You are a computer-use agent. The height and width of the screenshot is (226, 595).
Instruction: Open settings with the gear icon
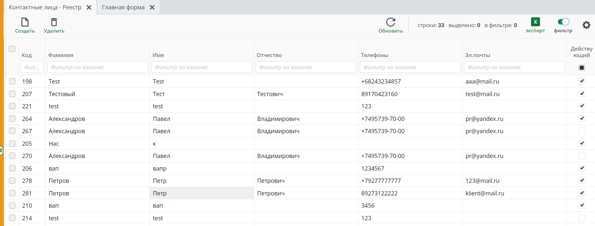(x=586, y=25)
